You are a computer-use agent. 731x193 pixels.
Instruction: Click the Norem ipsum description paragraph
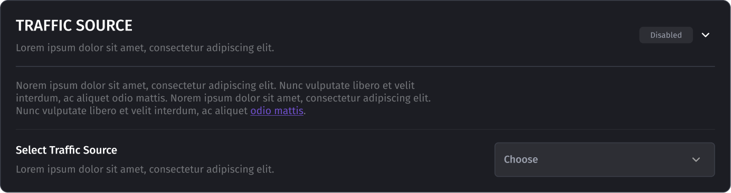pos(223,98)
